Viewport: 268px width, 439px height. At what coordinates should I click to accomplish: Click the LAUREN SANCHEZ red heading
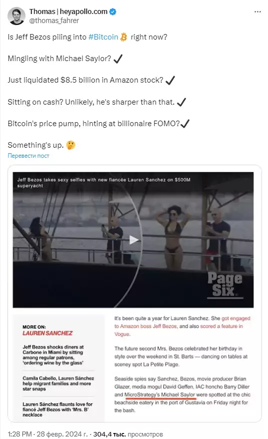pos(47,333)
